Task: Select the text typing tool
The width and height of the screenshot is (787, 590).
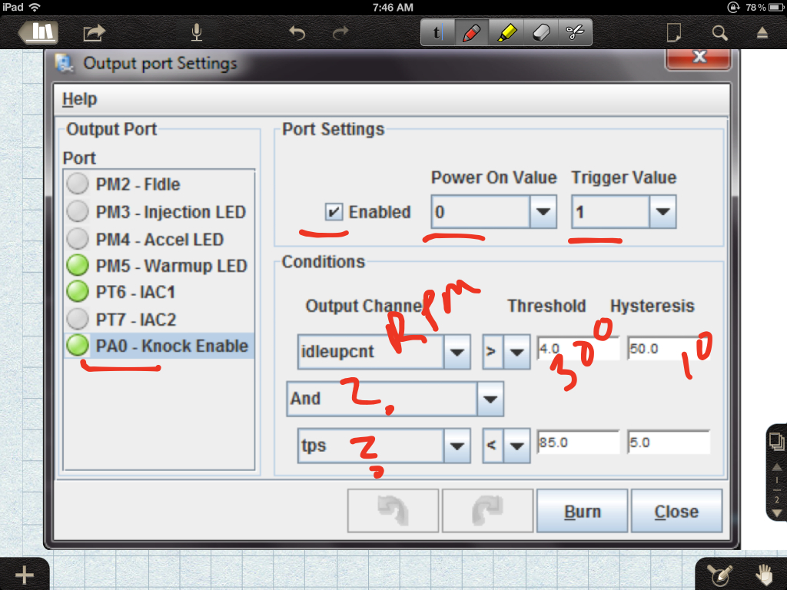Action: [437, 32]
